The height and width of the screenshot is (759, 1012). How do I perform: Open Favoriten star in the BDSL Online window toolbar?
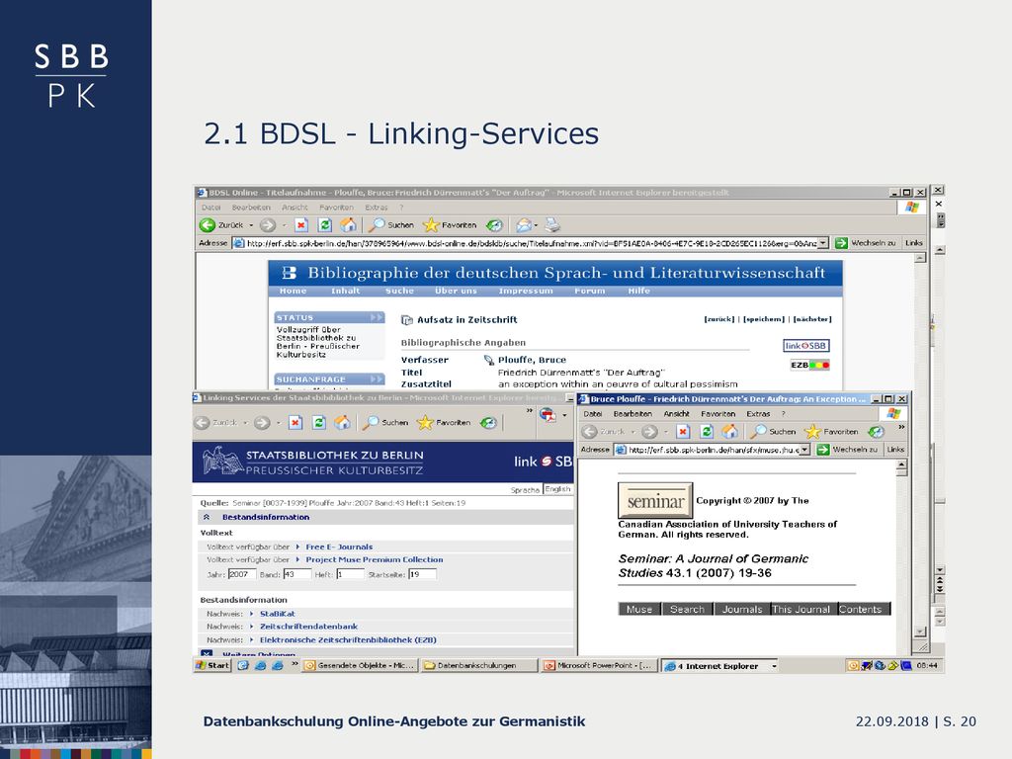pos(450,224)
